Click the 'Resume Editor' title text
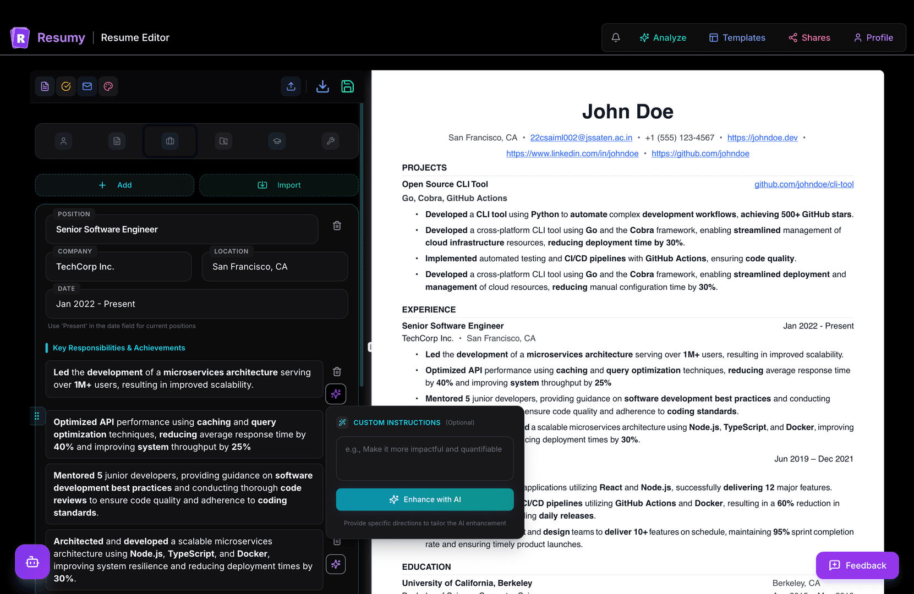This screenshot has height=594, width=914. point(135,37)
